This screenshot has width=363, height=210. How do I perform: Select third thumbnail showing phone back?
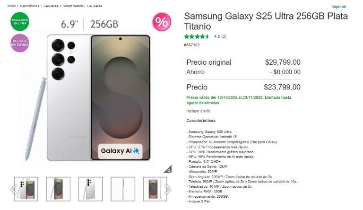91,189
